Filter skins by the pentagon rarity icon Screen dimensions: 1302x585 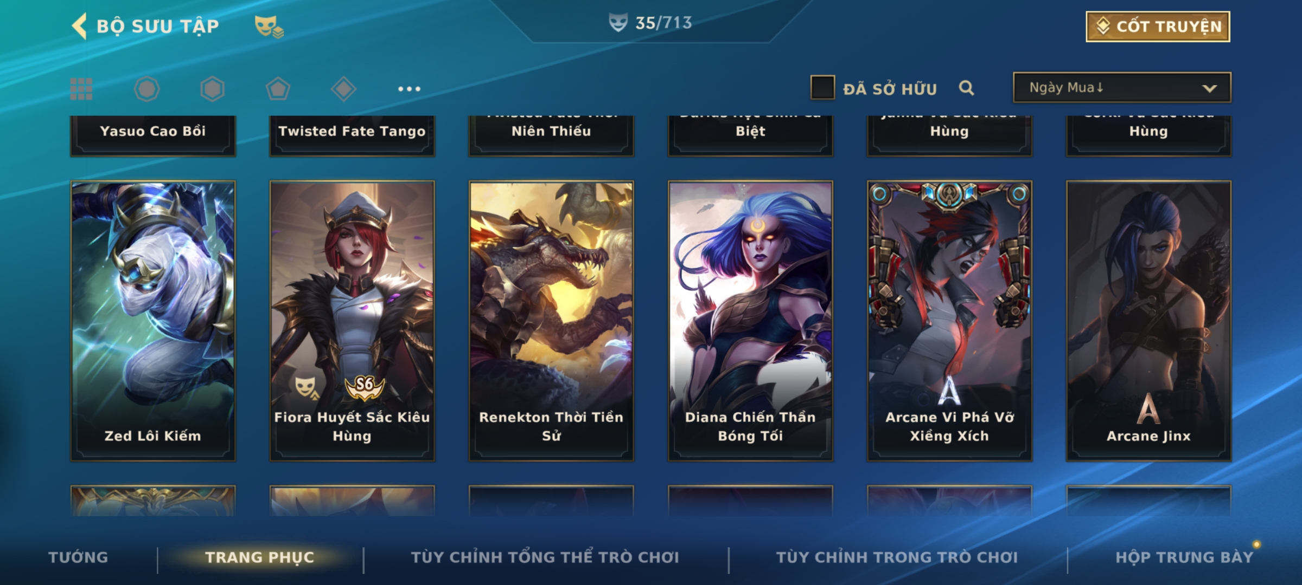278,89
